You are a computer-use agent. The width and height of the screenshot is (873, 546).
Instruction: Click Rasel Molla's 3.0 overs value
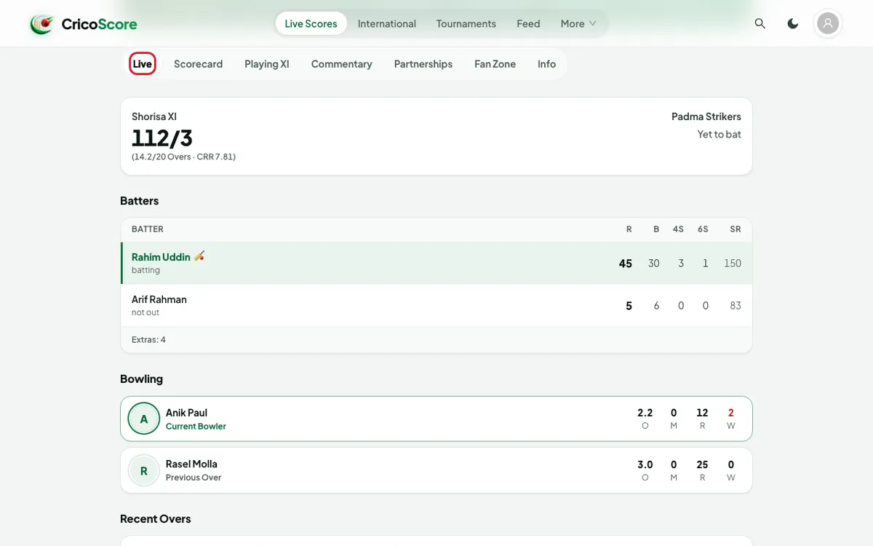645,464
